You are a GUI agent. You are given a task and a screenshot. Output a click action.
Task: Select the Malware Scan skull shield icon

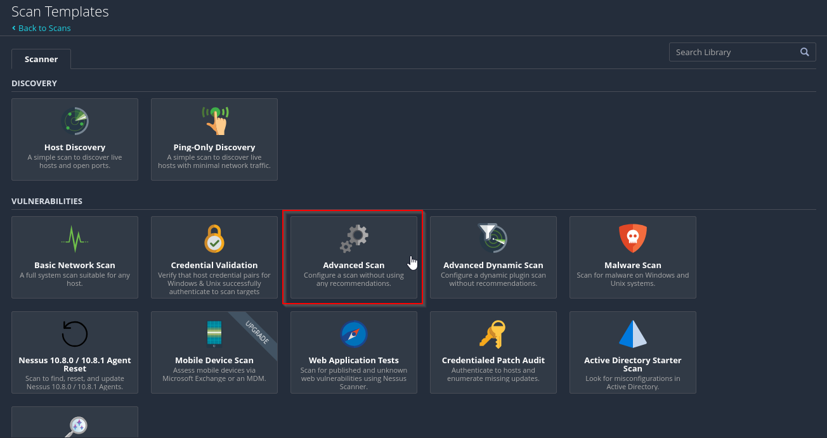point(632,239)
